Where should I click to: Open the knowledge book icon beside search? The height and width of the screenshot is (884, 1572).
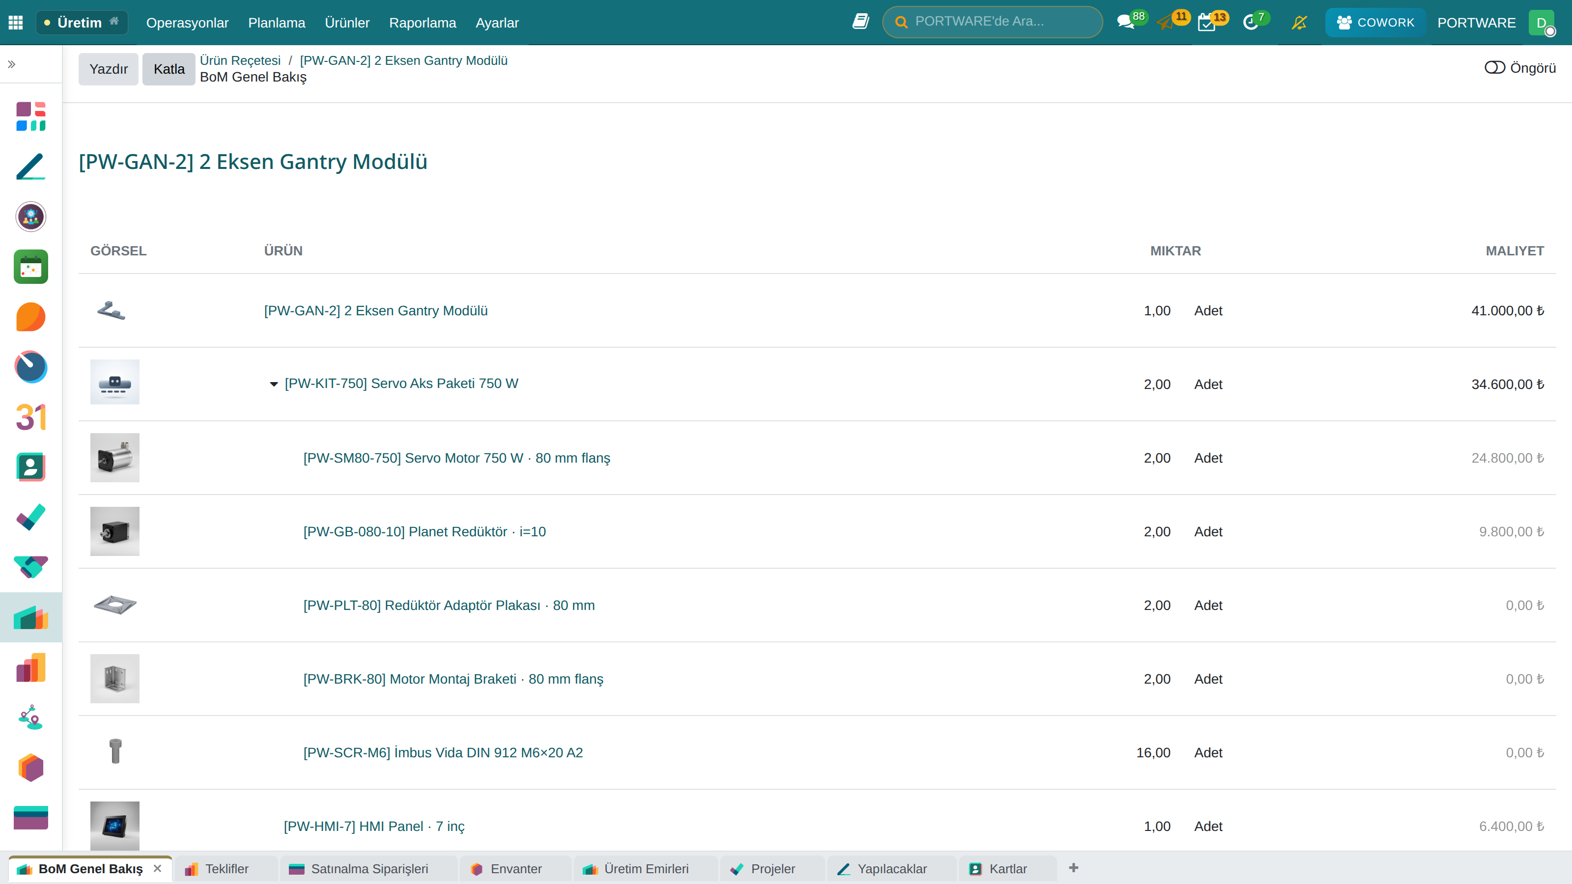(861, 22)
